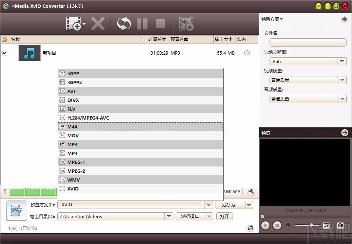
Task: Choose MP4 from the format list
Action: [x=141, y=153]
